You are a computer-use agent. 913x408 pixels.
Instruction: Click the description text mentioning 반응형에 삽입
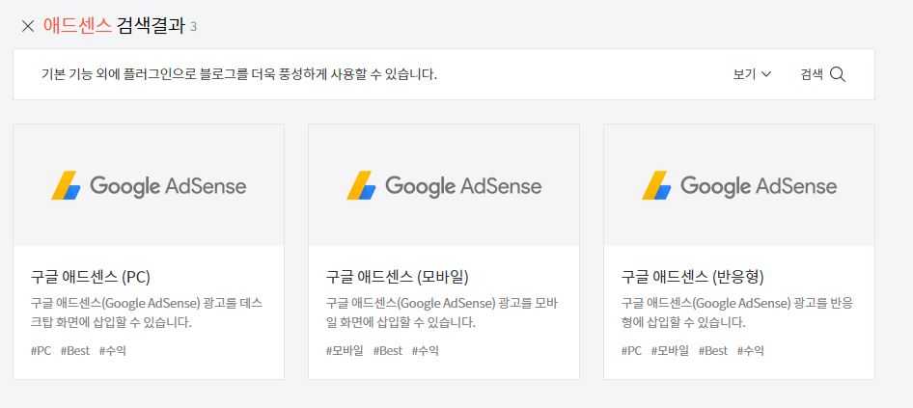(736, 313)
